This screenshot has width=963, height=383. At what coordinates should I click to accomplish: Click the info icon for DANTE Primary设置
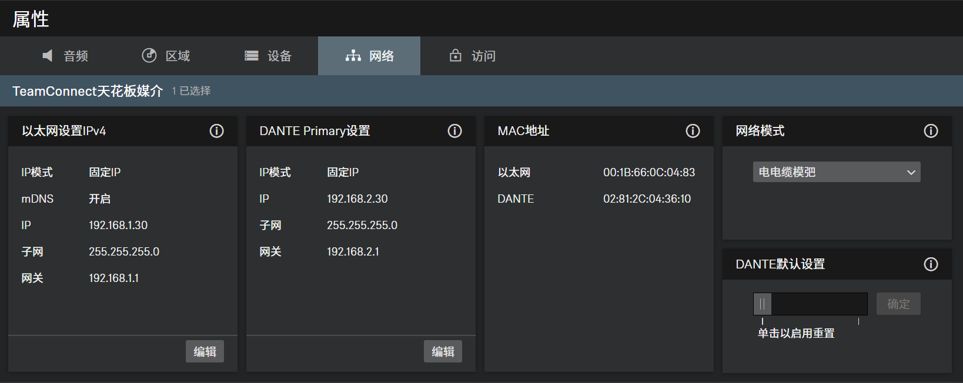[x=454, y=131]
